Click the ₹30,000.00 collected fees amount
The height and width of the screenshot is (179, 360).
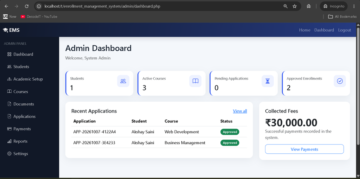[291, 123]
